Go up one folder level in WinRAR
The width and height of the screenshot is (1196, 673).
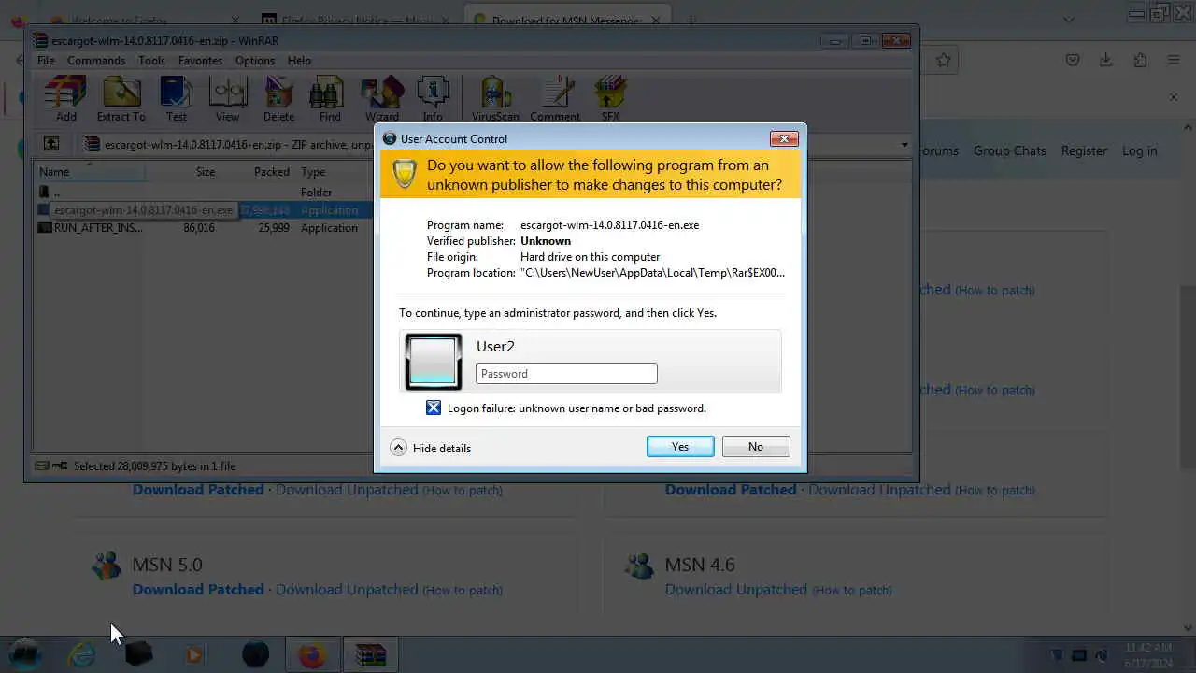51,144
